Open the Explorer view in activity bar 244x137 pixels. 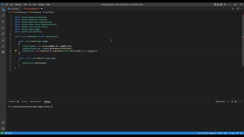[x=3, y=10]
